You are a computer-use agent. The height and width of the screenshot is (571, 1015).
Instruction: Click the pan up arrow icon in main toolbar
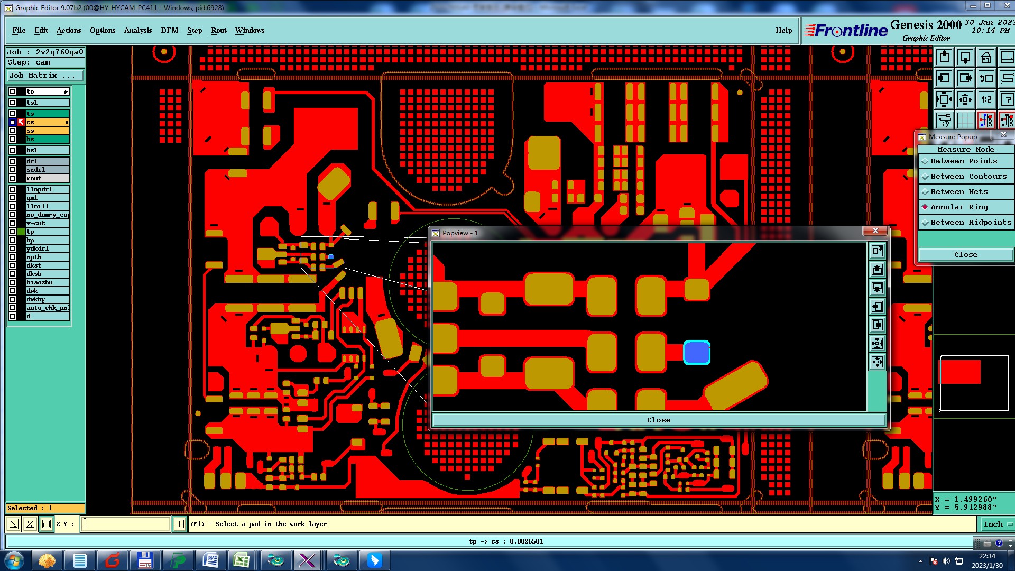point(944,57)
